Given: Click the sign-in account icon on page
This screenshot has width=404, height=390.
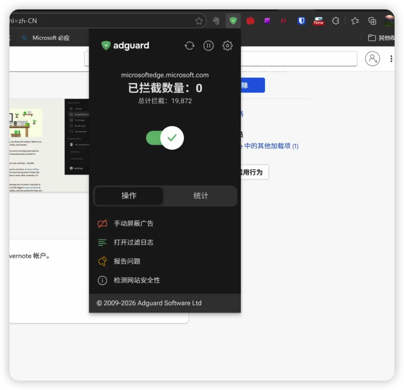Looking at the screenshot, I should 372,59.
